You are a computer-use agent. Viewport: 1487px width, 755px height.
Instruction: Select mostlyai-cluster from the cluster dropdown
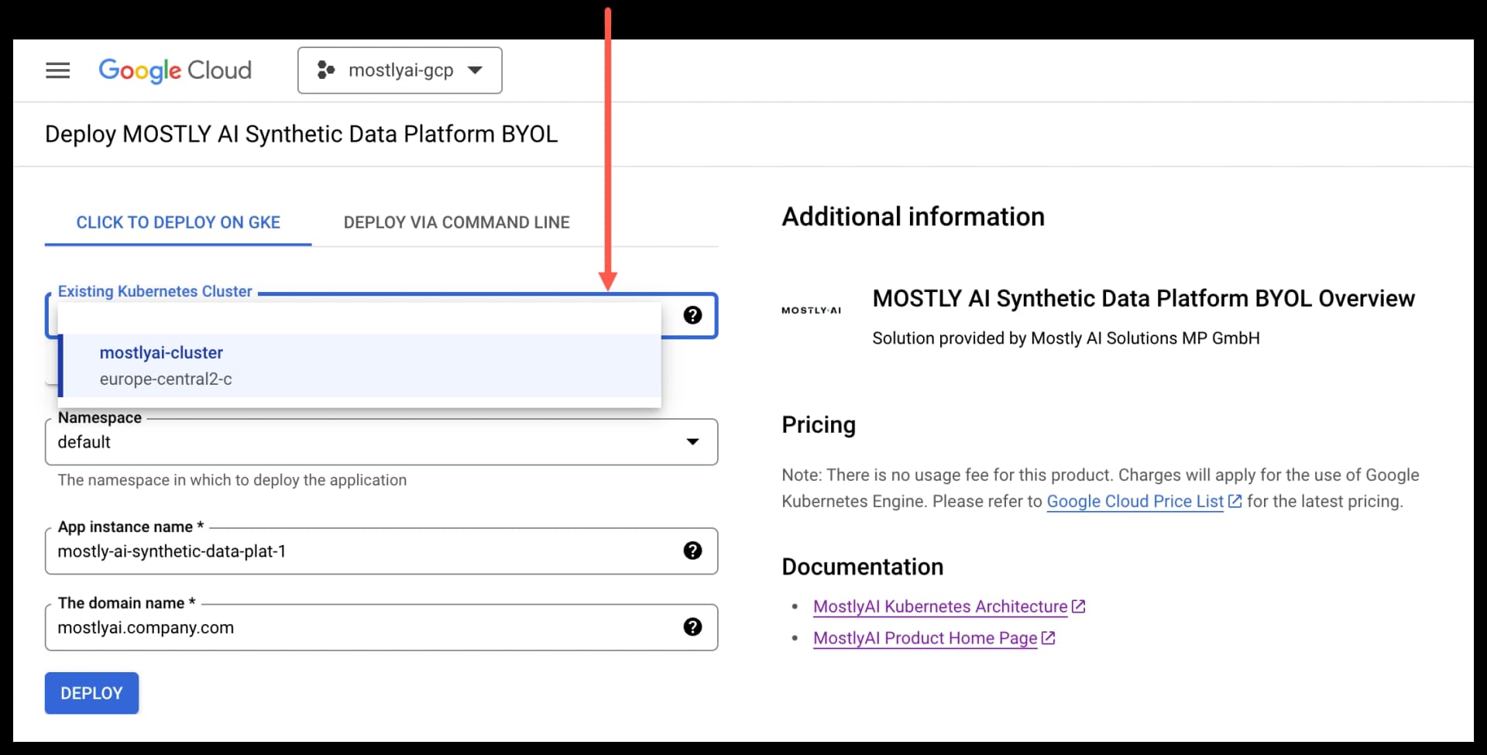point(161,352)
